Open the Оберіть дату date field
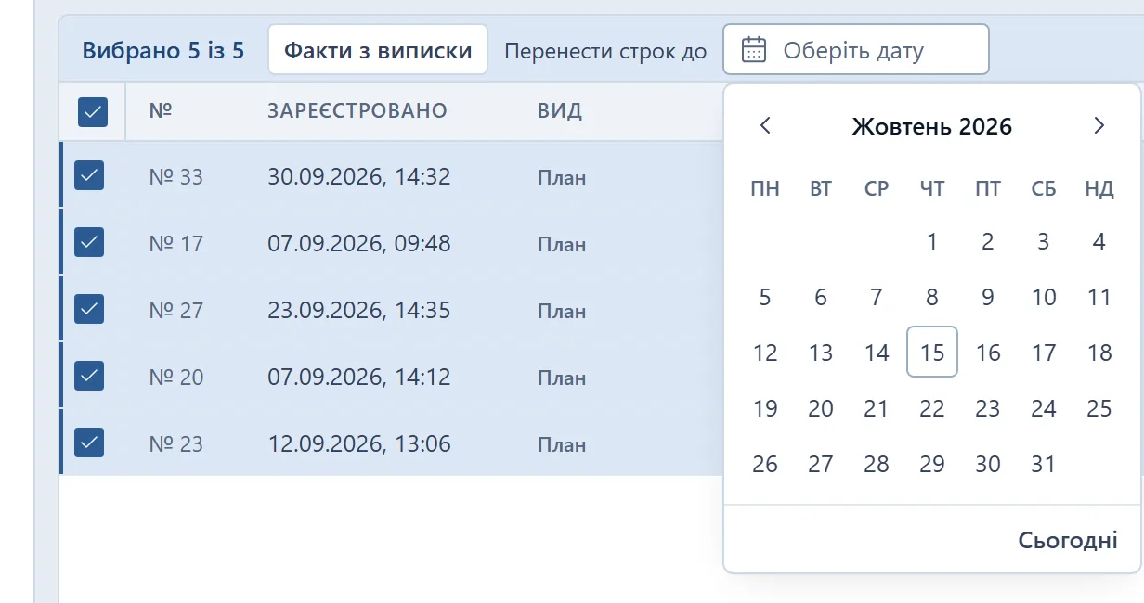Image resolution: width=1144 pixels, height=603 pixels. [856, 49]
